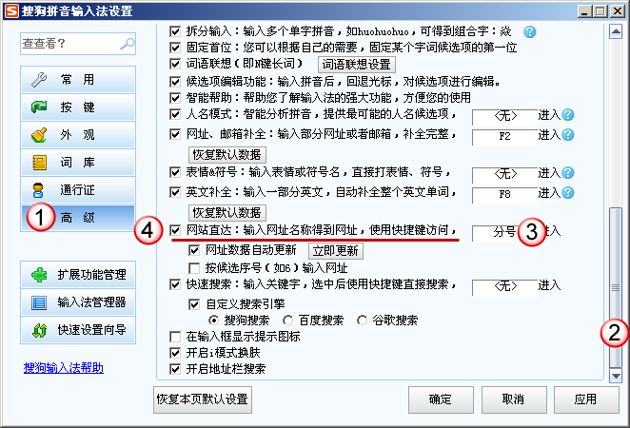The image size is (630, 428).
Task: Click 表情&符号 hotkey field
Action: pyautogui.click(x=505, y=174)
